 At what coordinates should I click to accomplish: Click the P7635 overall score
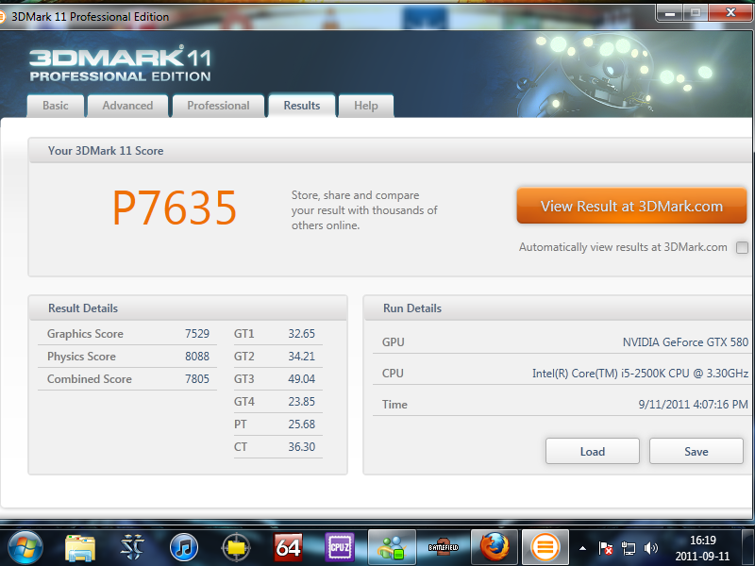point(175,208)
